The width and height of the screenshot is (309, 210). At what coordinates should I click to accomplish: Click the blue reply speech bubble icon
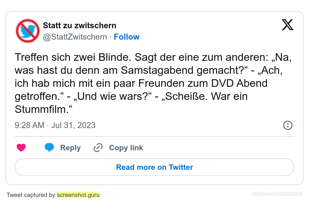pyautogui.click(x=49, y=148)
